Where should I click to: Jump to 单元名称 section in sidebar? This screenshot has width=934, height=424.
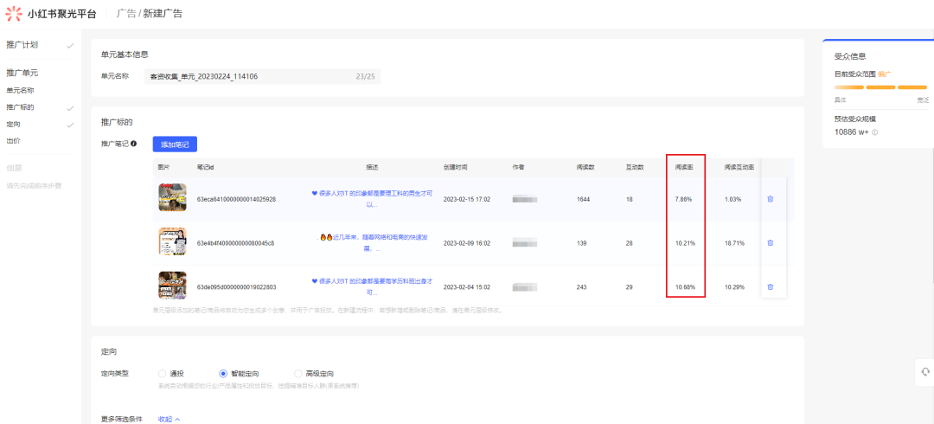tap(20, 90)
